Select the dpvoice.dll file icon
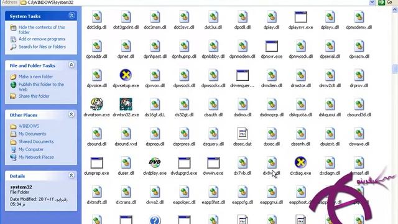Screen dimensions: 398x224 tap(97, 75)
